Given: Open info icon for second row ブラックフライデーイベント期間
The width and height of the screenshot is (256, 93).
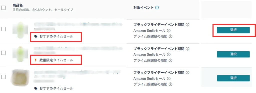Looking at the screenshot, I should coord(187,49).
